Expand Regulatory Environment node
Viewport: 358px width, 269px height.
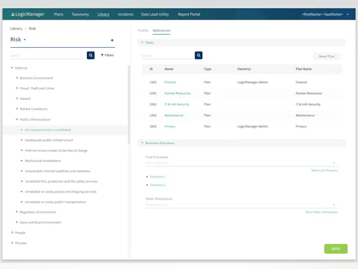[17, 212]
